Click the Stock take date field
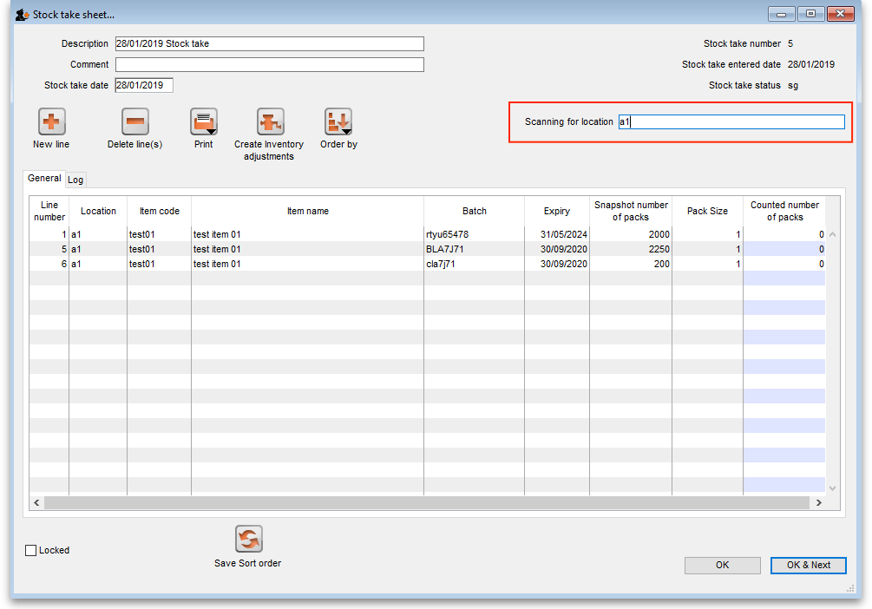 tap(144, 85)
